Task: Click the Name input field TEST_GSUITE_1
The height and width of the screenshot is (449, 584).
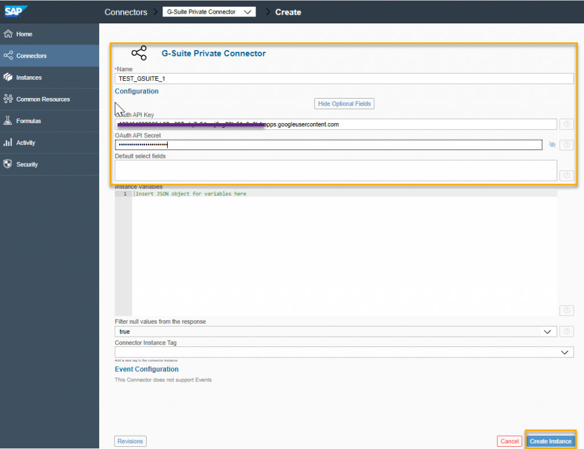Action: (344, 79)
